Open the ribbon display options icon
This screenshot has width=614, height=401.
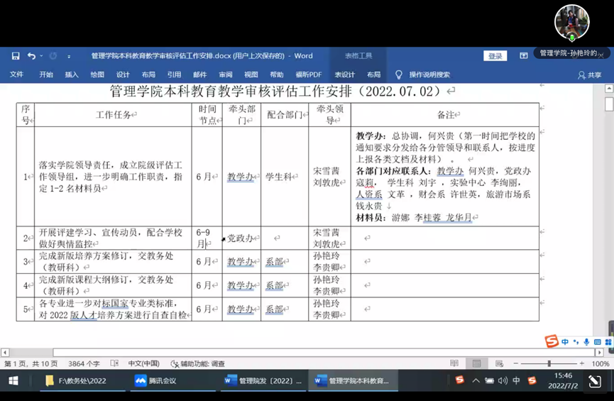pos(524,56)
